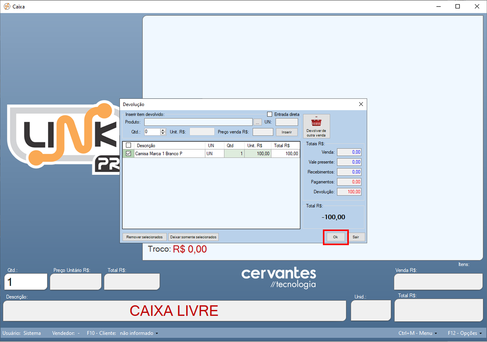Click the Preço venda R$ field

coord(263,132)
